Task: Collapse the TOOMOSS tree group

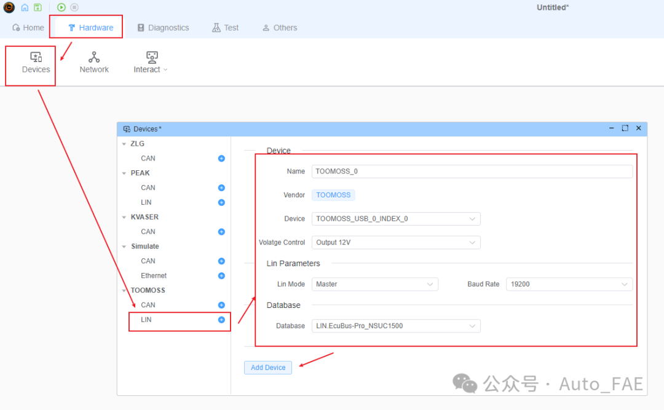Action: tap(124, 291)
